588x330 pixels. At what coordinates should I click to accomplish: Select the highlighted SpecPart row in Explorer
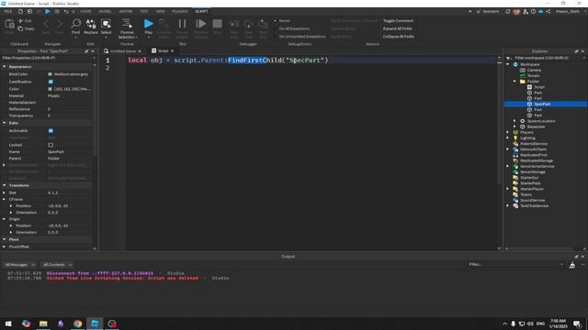546,104
